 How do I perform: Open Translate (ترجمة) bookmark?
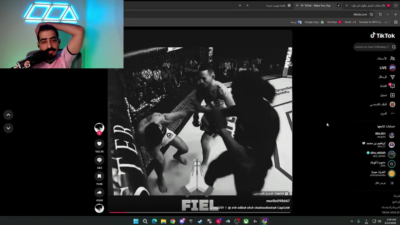(296, 22)
